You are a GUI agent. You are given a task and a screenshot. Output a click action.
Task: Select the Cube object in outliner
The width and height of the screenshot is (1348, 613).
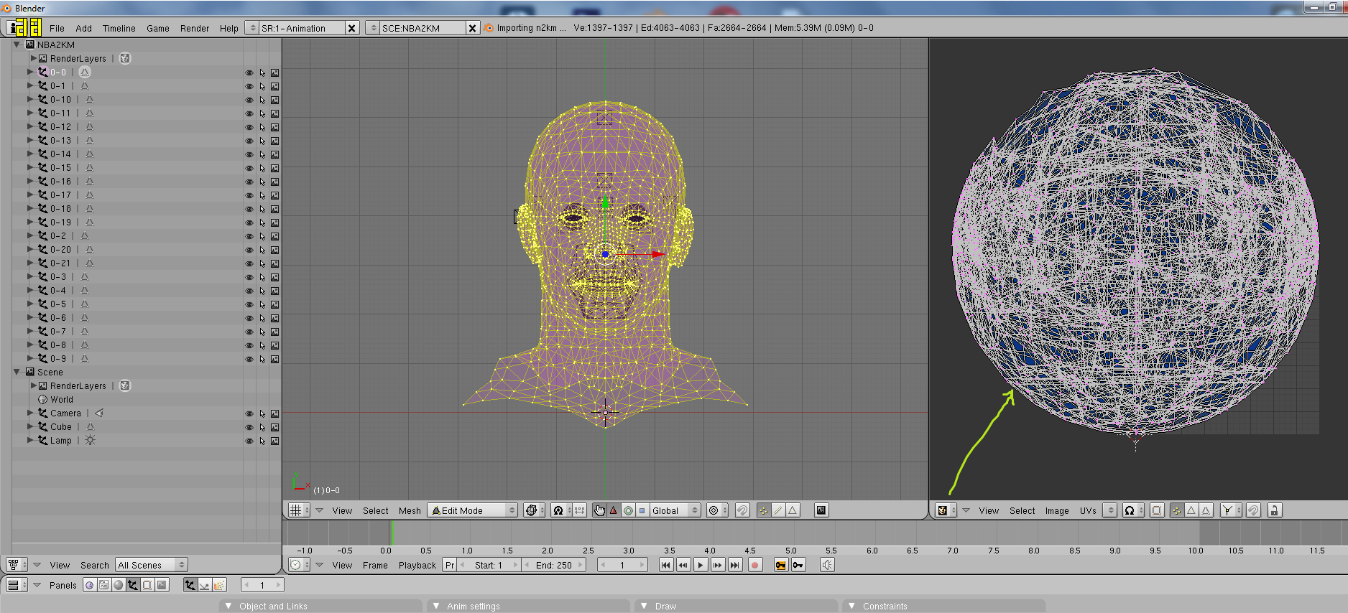tap(61, 427)
